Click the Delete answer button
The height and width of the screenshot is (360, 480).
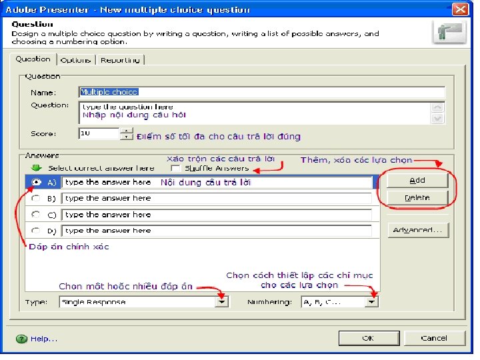(417, 198)
